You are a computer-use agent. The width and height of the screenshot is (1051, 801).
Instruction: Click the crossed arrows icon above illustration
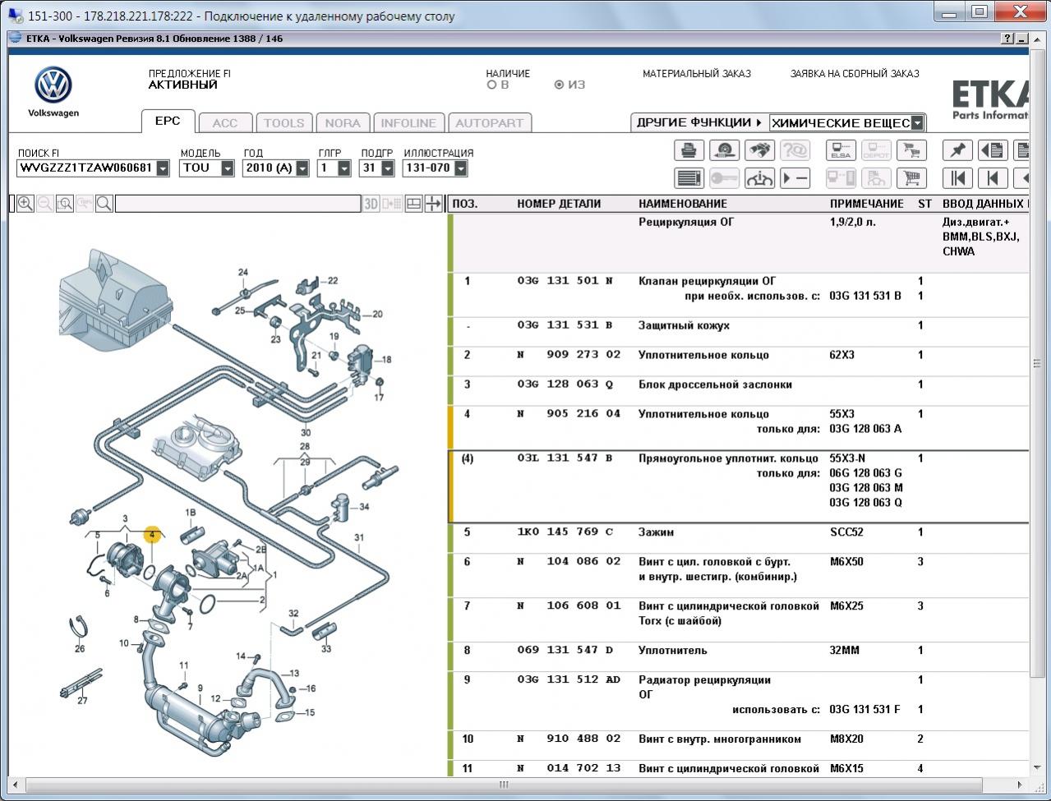(434, 204)
